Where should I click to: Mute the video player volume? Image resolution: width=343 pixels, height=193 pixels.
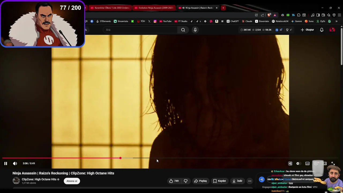coord(15,164)
